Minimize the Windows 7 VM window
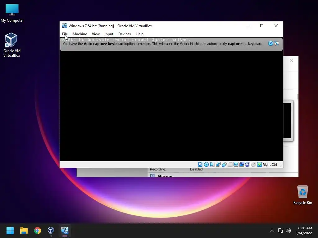This screenshot has height=238, width=318. tap(248, 26)
